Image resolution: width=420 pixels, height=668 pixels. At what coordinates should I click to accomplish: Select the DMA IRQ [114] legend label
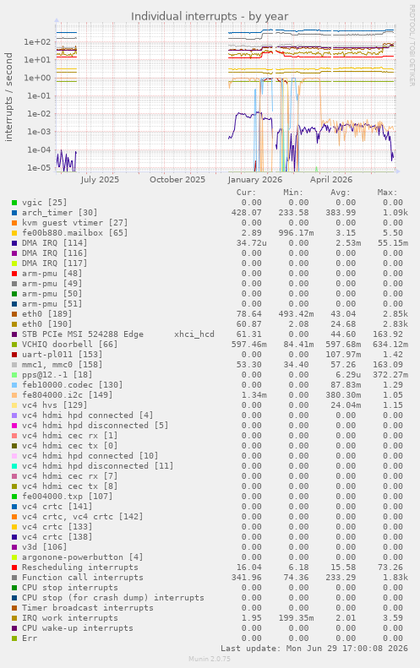(x=55, y=243)
